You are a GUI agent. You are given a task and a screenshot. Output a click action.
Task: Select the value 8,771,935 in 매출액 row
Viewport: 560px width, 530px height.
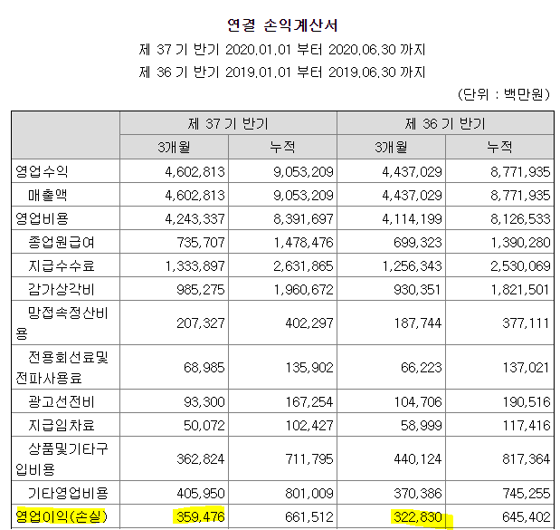pyautogui.click(x=520, y=196)
